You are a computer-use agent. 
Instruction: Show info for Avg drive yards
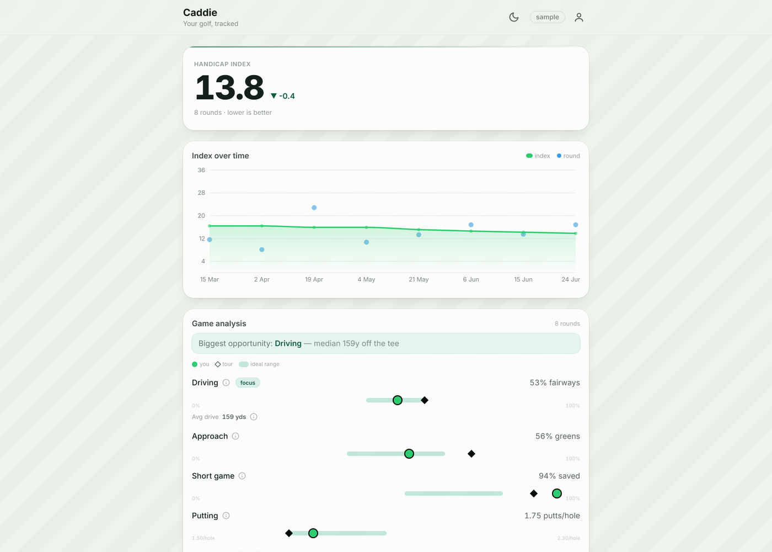click(x=254, y=417)
